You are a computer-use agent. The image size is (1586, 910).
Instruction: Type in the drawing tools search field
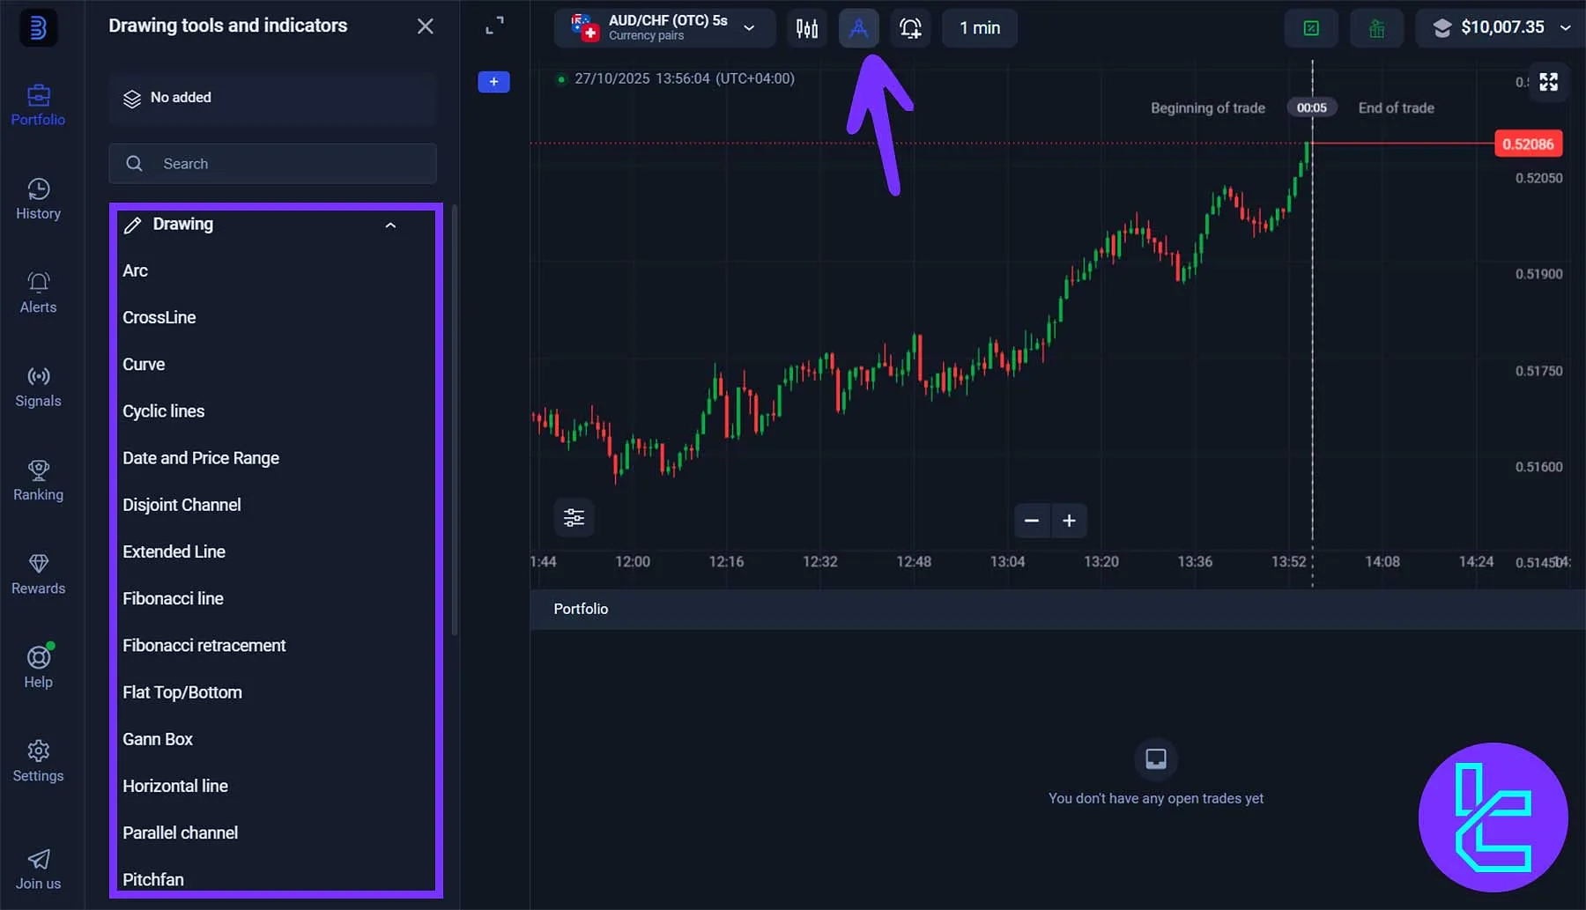point(273,163)
